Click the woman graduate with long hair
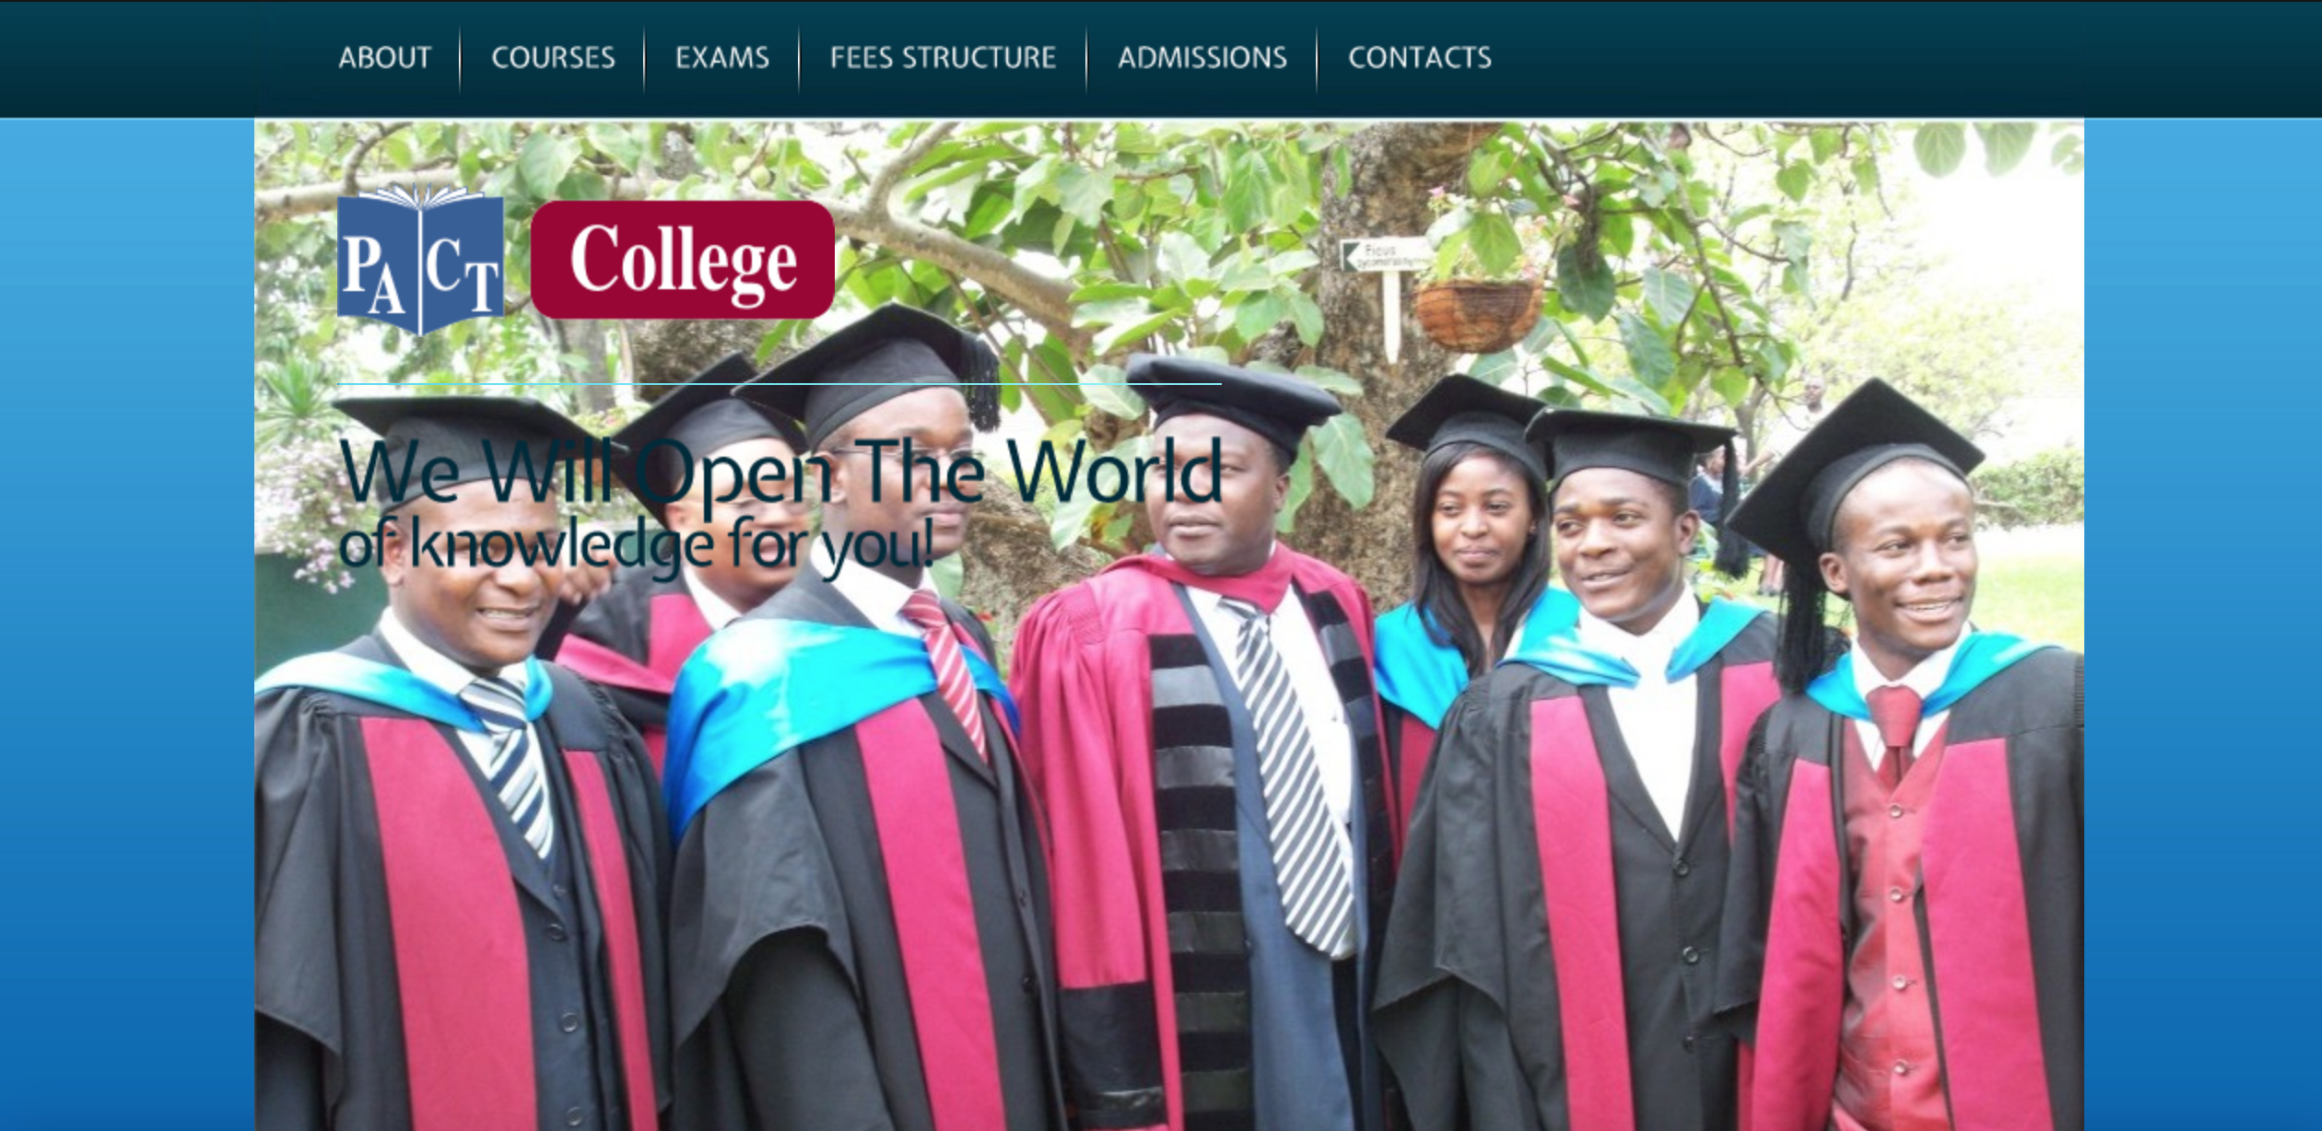2322x1131 pixels. coord(1474,571)
